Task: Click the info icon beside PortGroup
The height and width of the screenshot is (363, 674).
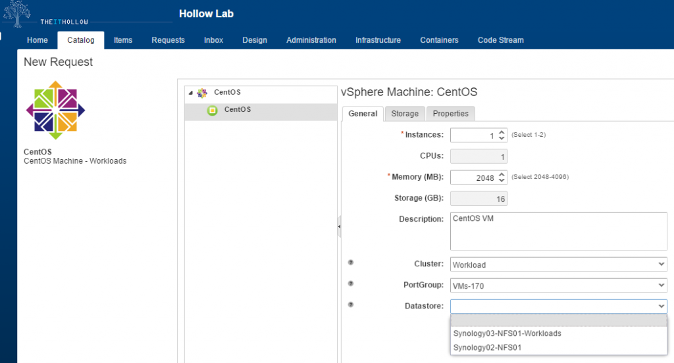Action: [351, 284]
